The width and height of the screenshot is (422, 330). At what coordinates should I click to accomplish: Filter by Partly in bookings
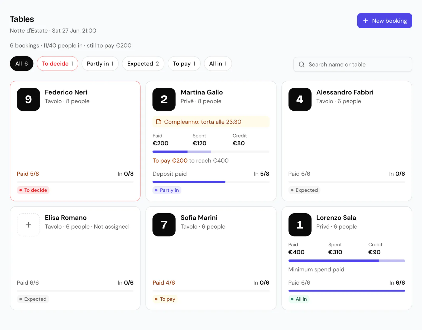point(100,64)
